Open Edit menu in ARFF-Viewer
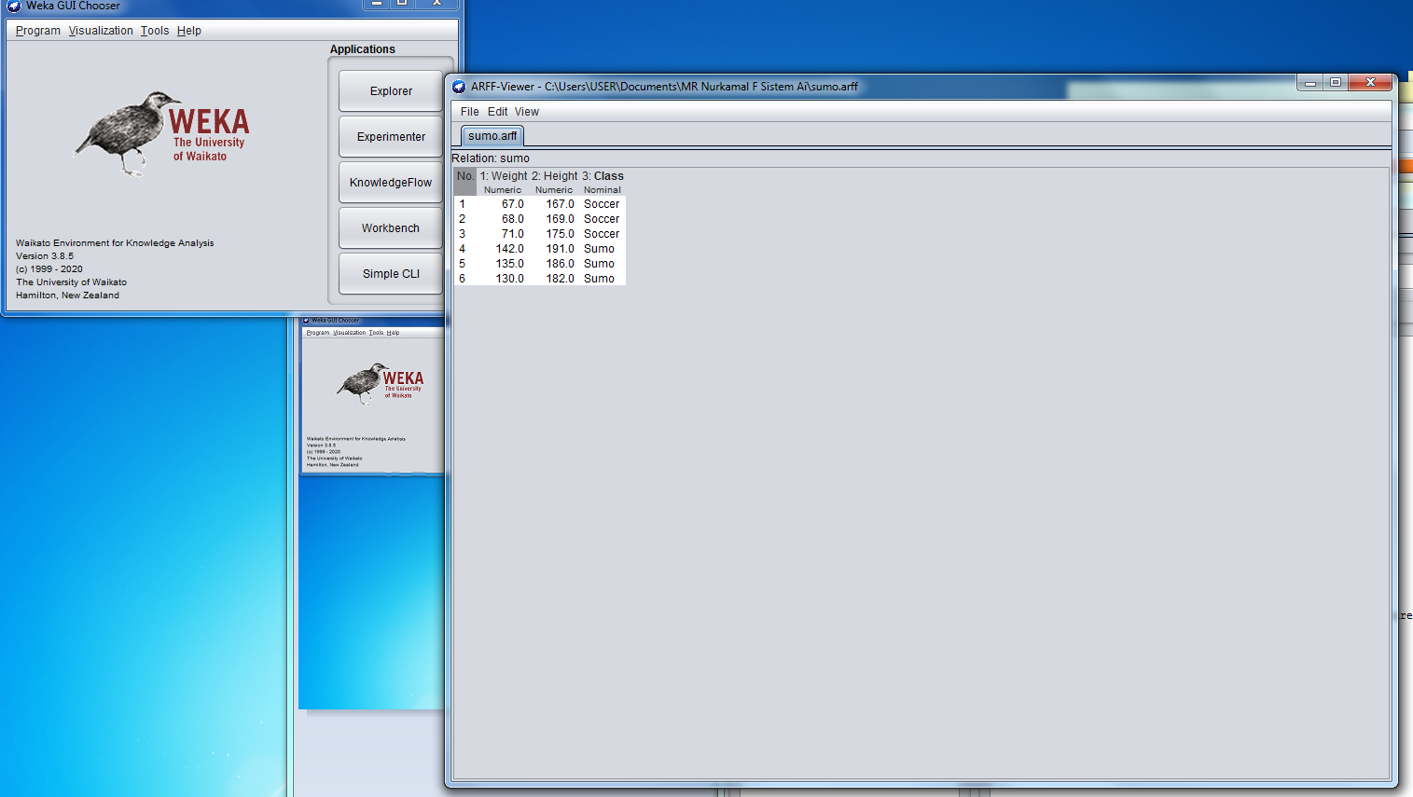 tap(498, 112)
